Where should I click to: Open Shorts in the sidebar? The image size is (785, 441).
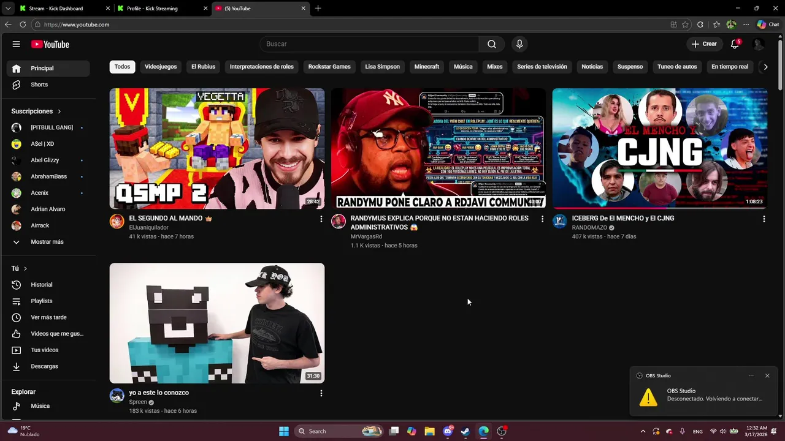tap(48, 85)
